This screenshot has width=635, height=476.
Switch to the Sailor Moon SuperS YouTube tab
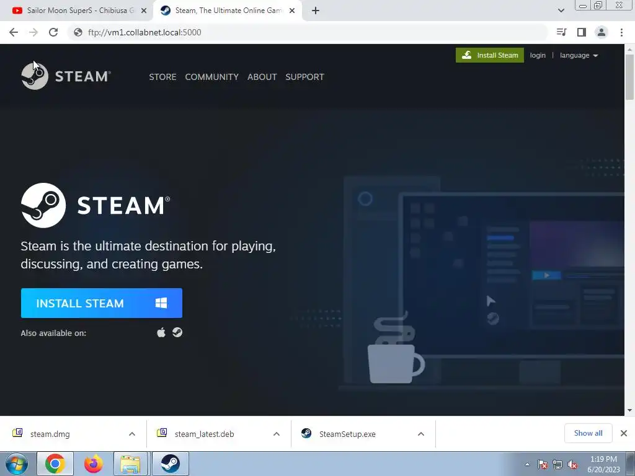point(76,11)
